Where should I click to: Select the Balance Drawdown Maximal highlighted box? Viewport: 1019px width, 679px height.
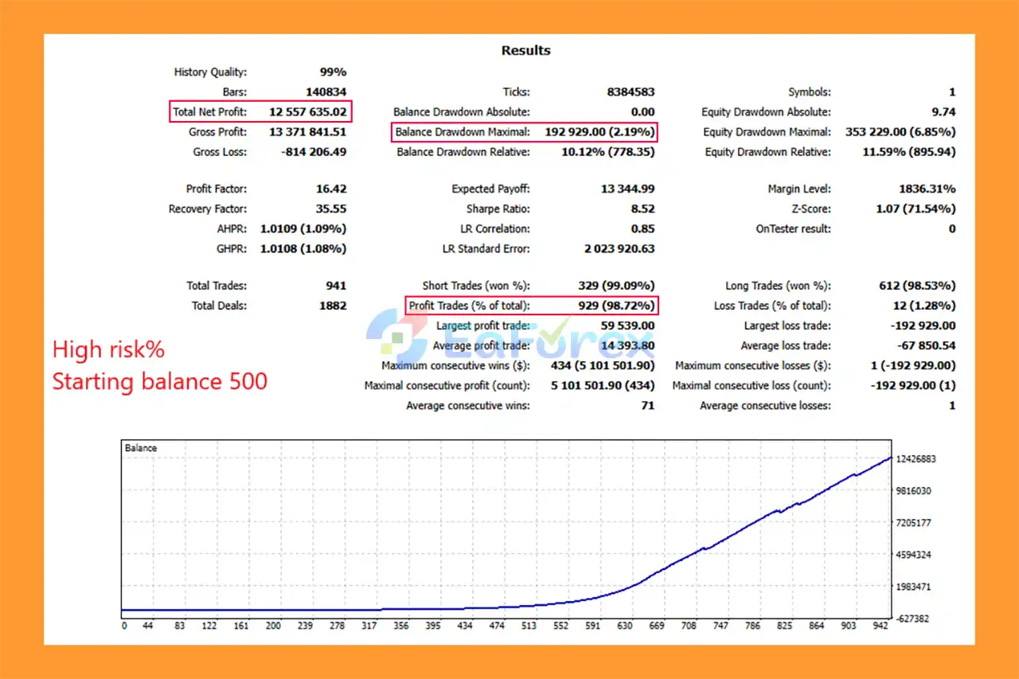pyautogui.click(x=525, y=132)
